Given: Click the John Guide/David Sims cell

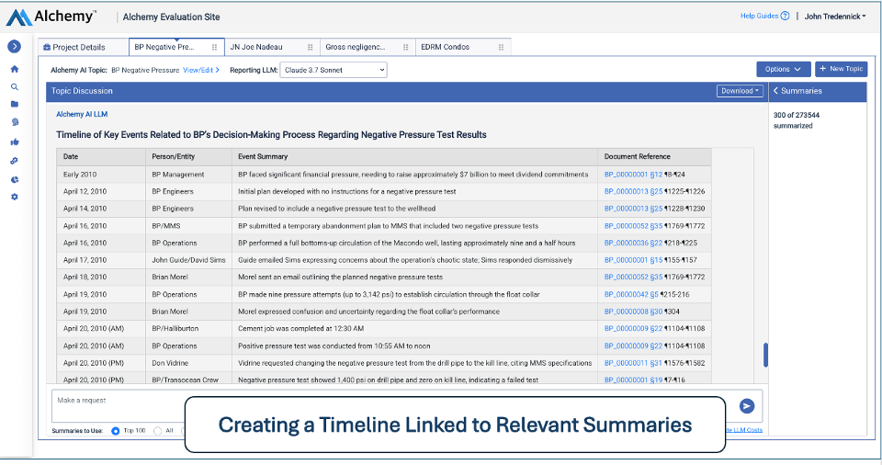Looking at the screenshot, I should [x=188, y=260].
